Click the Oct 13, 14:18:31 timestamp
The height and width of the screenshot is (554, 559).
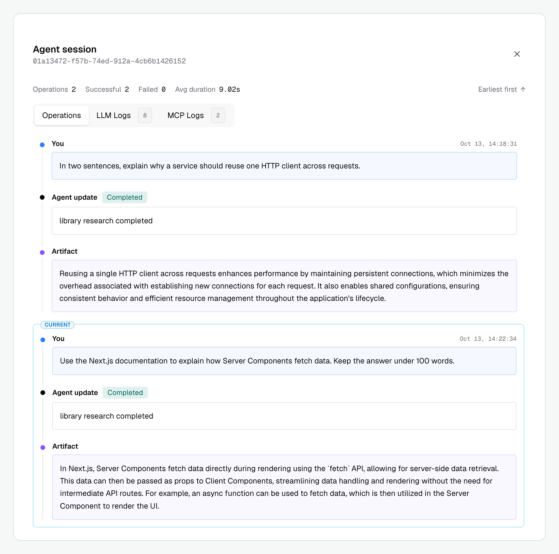click(488, 144)
